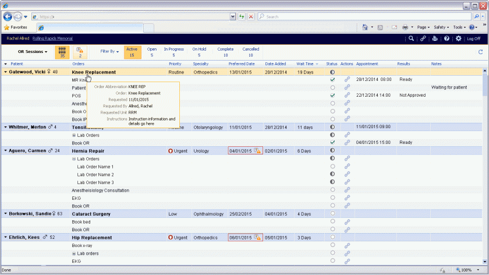Viewport: 489px width, 275px height.
Task: Collapse the Aguero, Carmen patient row
Action: coord(6,150)
